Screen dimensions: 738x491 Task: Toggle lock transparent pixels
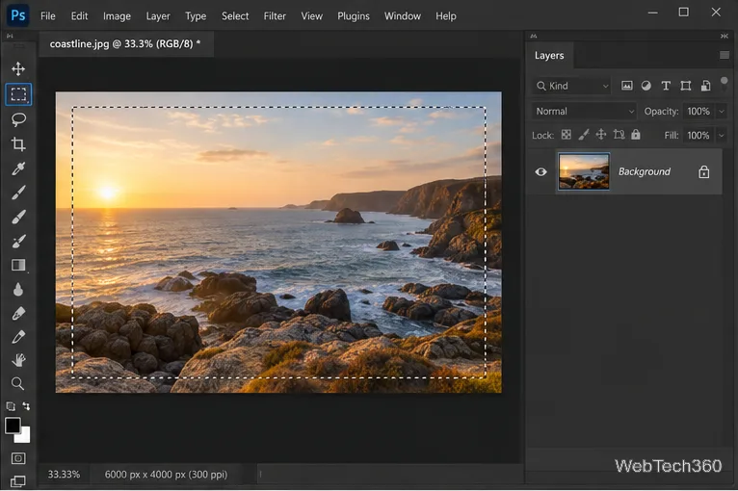coord(567,135)
